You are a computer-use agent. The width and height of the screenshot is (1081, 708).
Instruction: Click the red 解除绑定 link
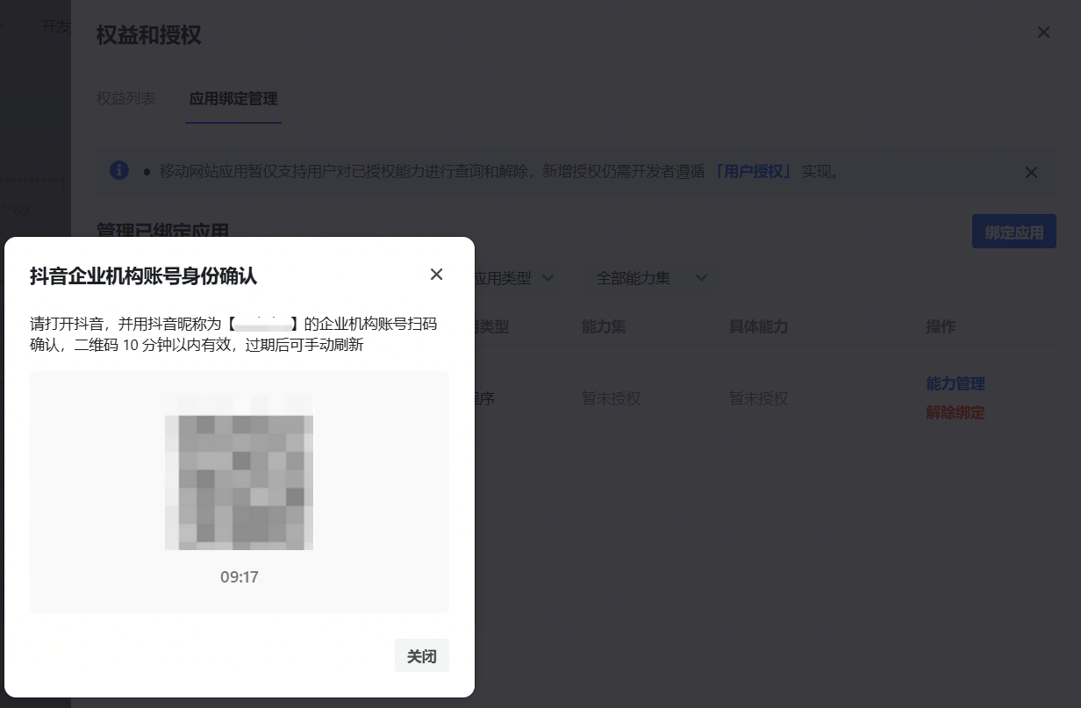click(955, 412)
